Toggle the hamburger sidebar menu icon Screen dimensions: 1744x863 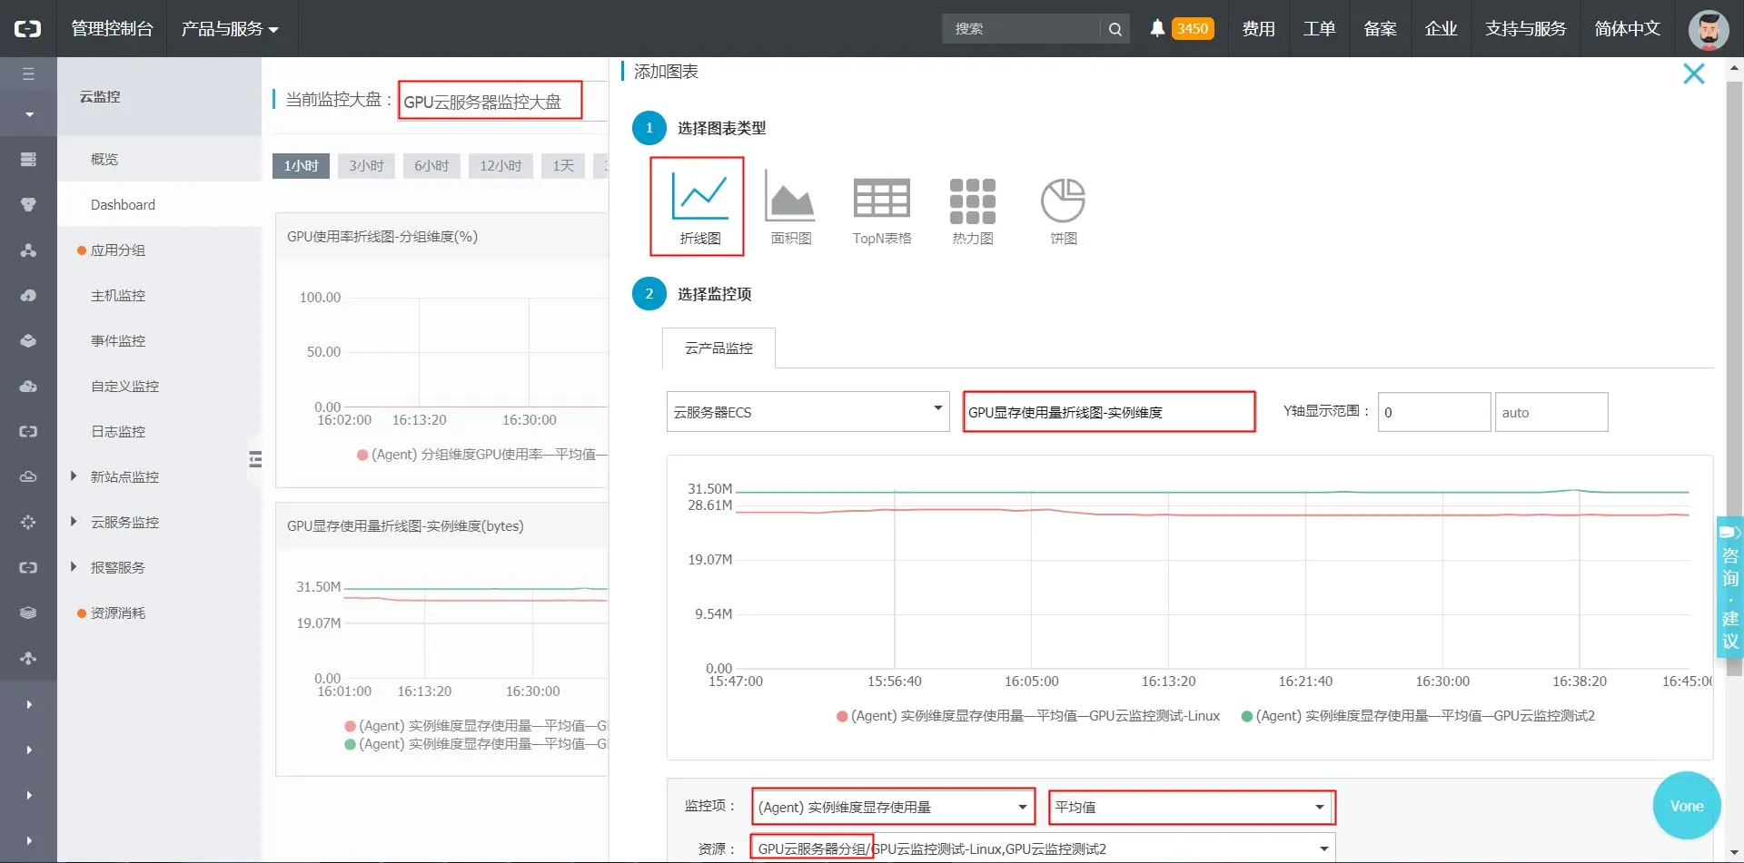click(x=28, y=74)
